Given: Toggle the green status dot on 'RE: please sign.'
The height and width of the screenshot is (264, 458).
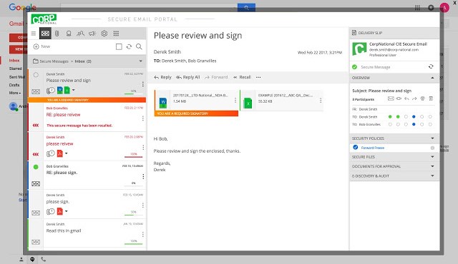Looking at the screenshot, I should click(x=36, y=167).
